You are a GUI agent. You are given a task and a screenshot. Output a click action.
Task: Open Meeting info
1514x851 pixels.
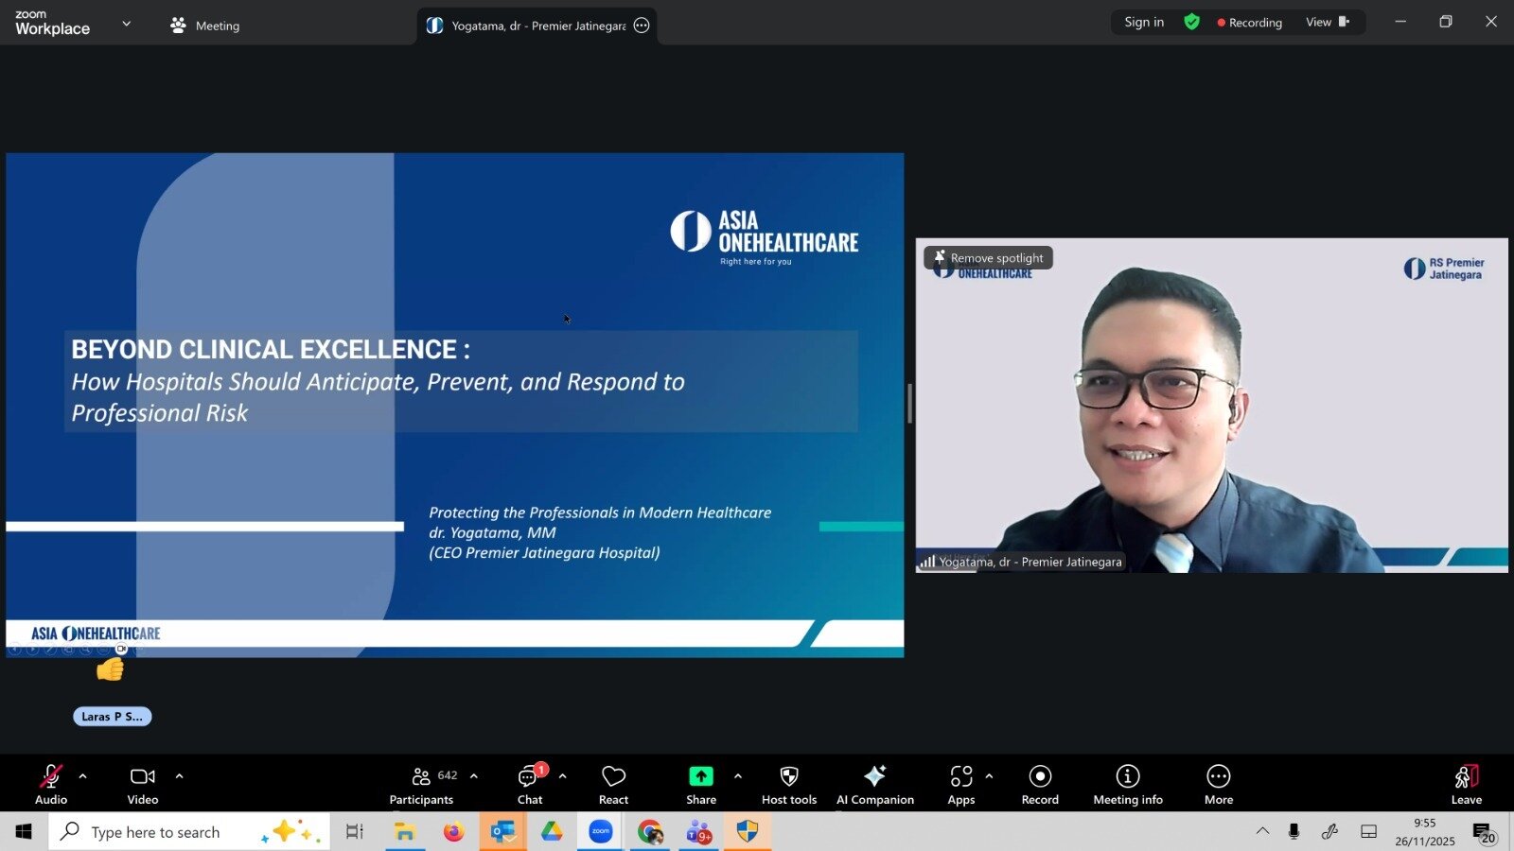click(x=1127, y=785)
